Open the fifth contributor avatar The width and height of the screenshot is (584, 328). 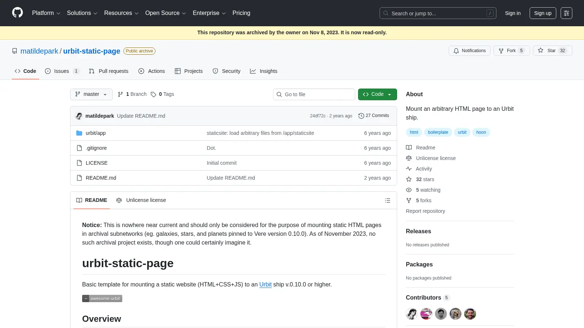click(470, 314)
